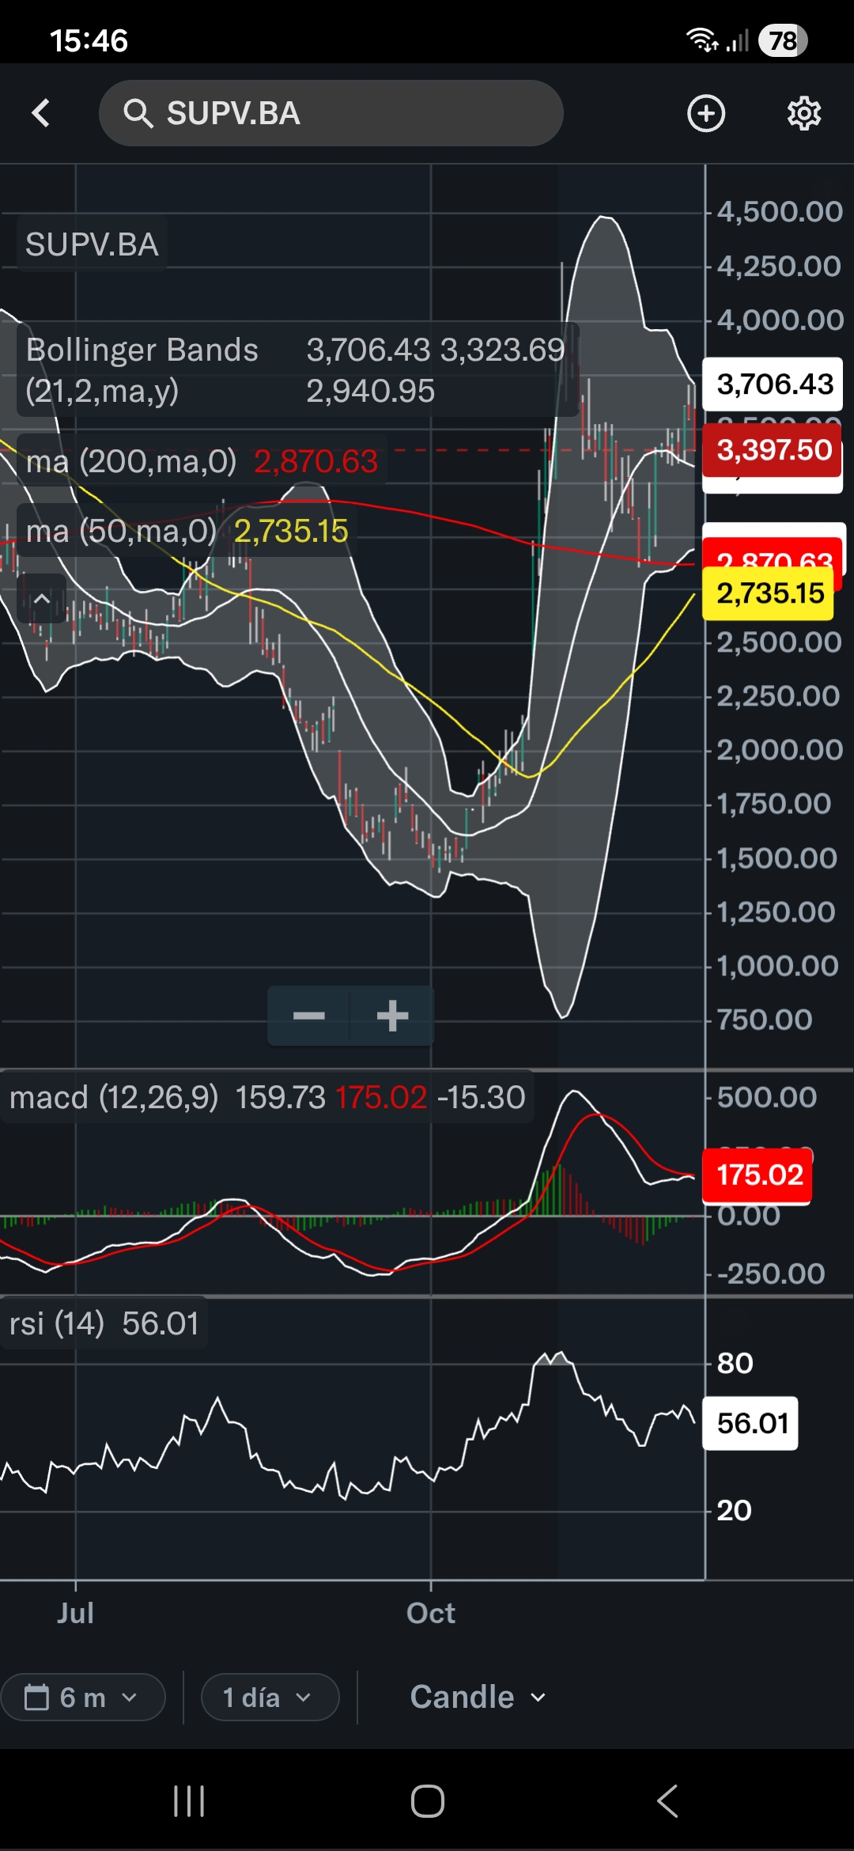Tap the 2,000.00 price axis label

tap(780, 750)
